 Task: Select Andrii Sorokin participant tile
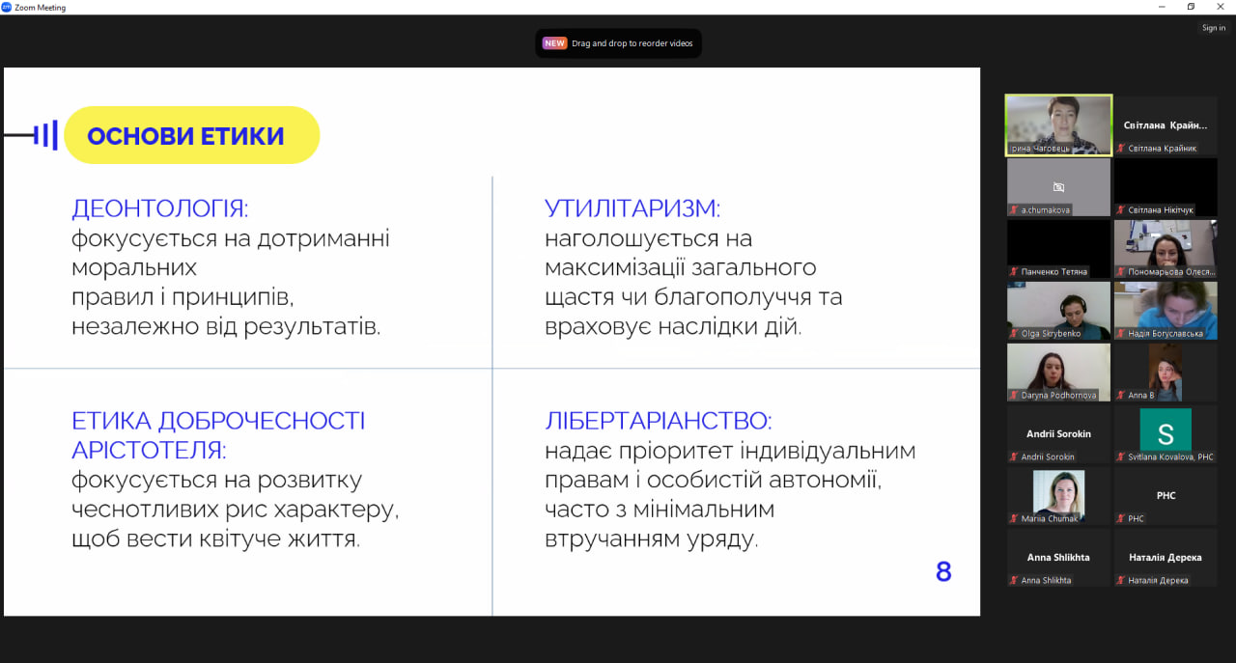point(1058,433)
